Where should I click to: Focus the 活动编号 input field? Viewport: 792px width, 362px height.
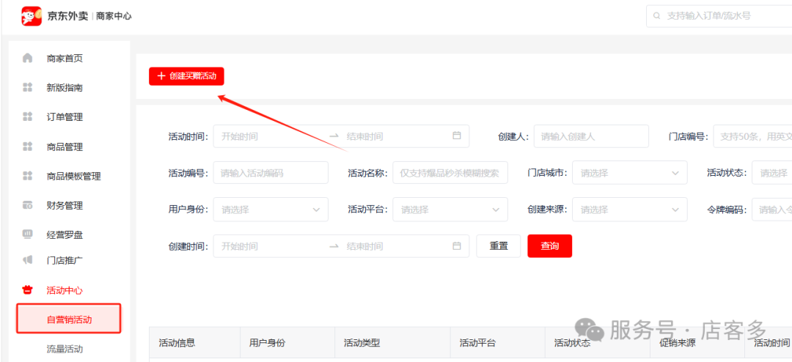[270, 173]
